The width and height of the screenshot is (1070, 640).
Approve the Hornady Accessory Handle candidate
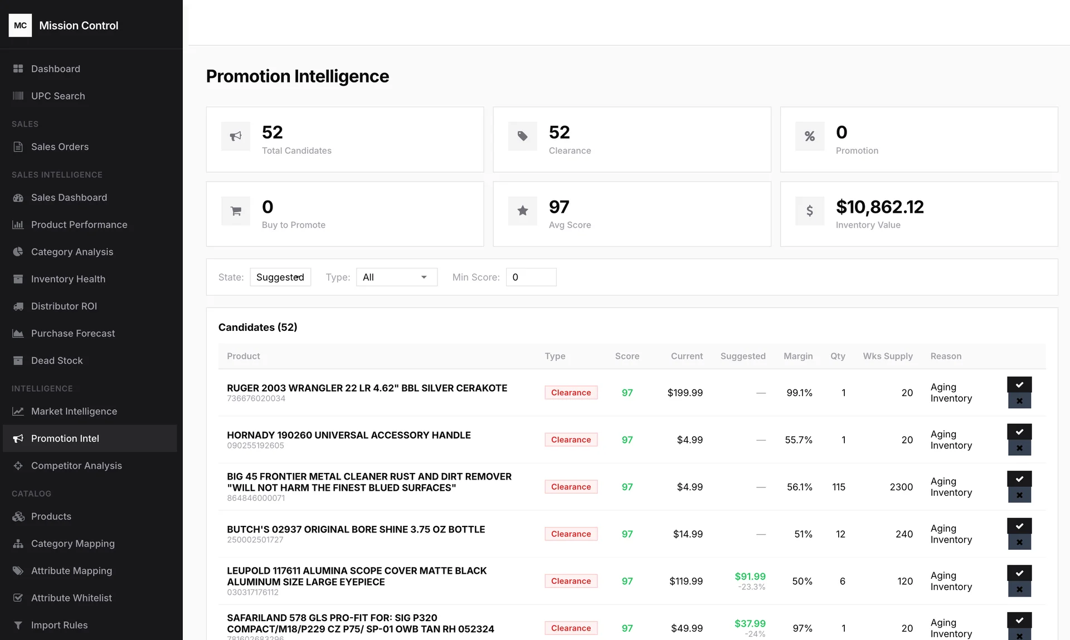[1019, 432]
